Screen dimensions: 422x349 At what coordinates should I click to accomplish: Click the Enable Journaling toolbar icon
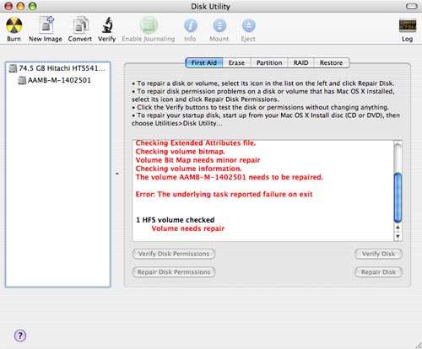(x=149, y=25)
